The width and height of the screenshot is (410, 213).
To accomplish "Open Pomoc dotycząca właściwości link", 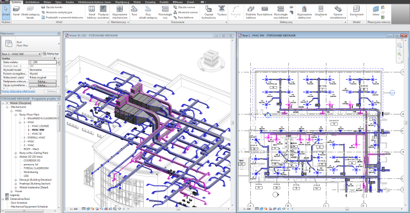I will pyautogui.click(x=18, y=91).
